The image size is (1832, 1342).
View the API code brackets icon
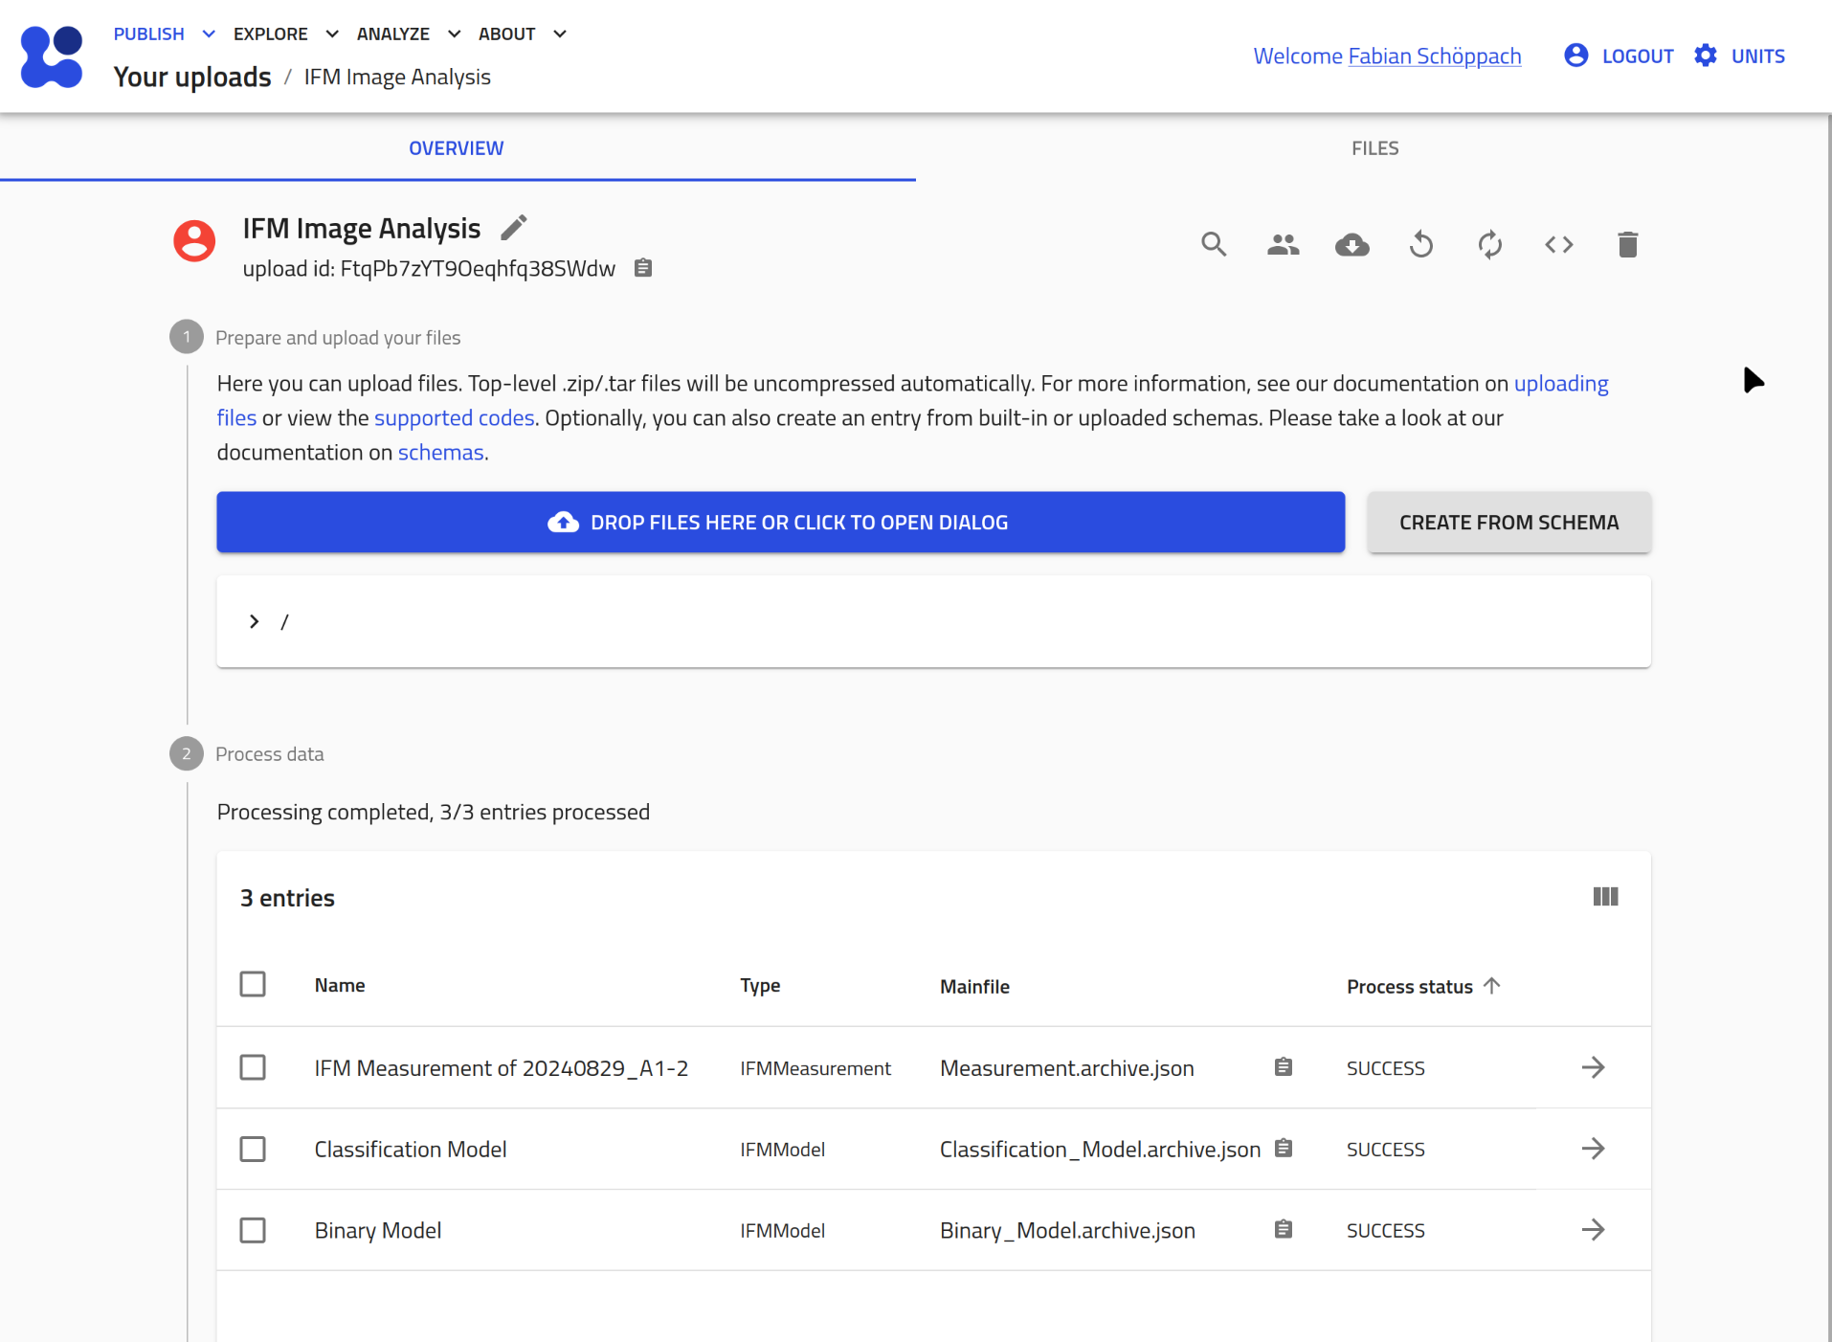pos(1558,245)
